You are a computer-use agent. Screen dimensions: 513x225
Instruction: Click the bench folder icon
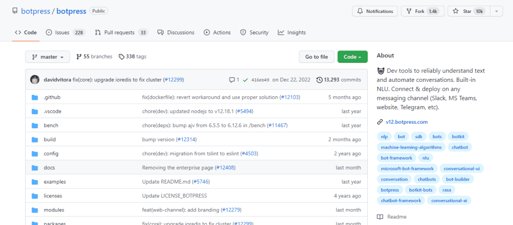point(35,125)
